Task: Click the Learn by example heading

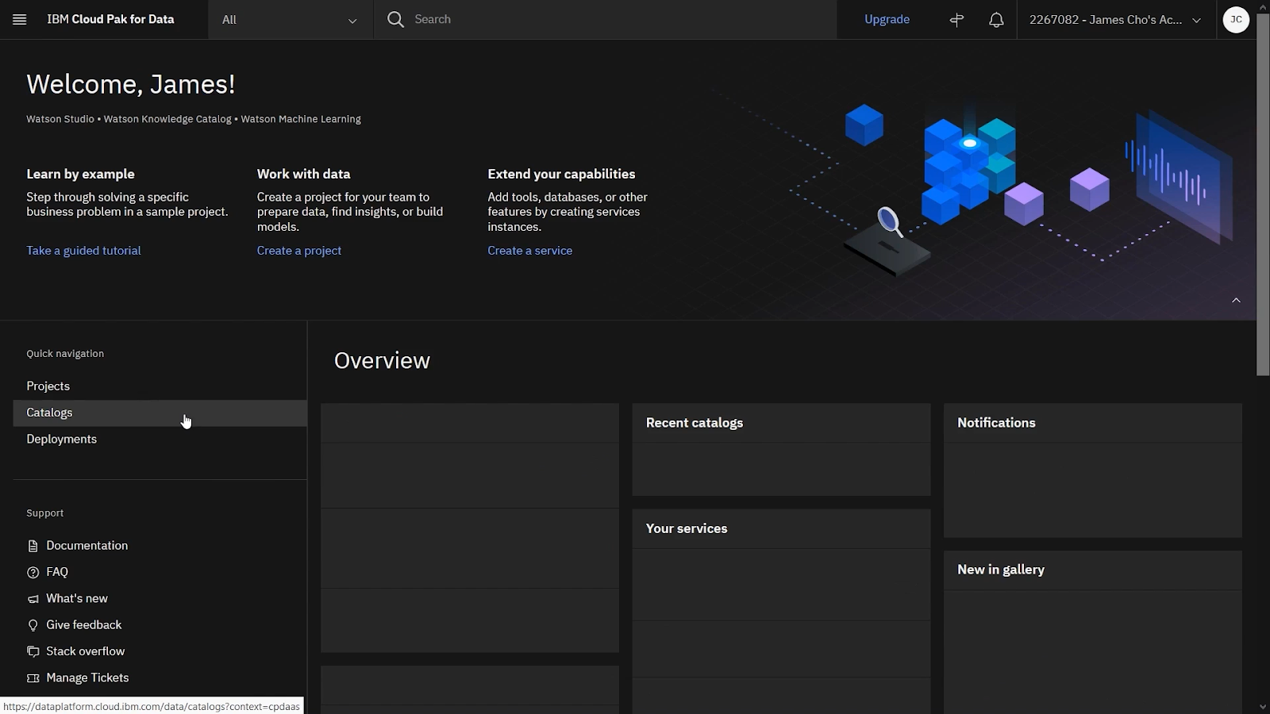Action: (x=80, y=174)
